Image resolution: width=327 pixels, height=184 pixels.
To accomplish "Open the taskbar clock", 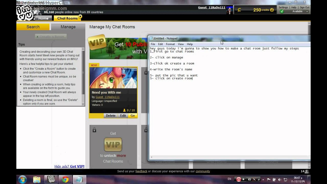I will pyautogui.click(x=298, y=180).
